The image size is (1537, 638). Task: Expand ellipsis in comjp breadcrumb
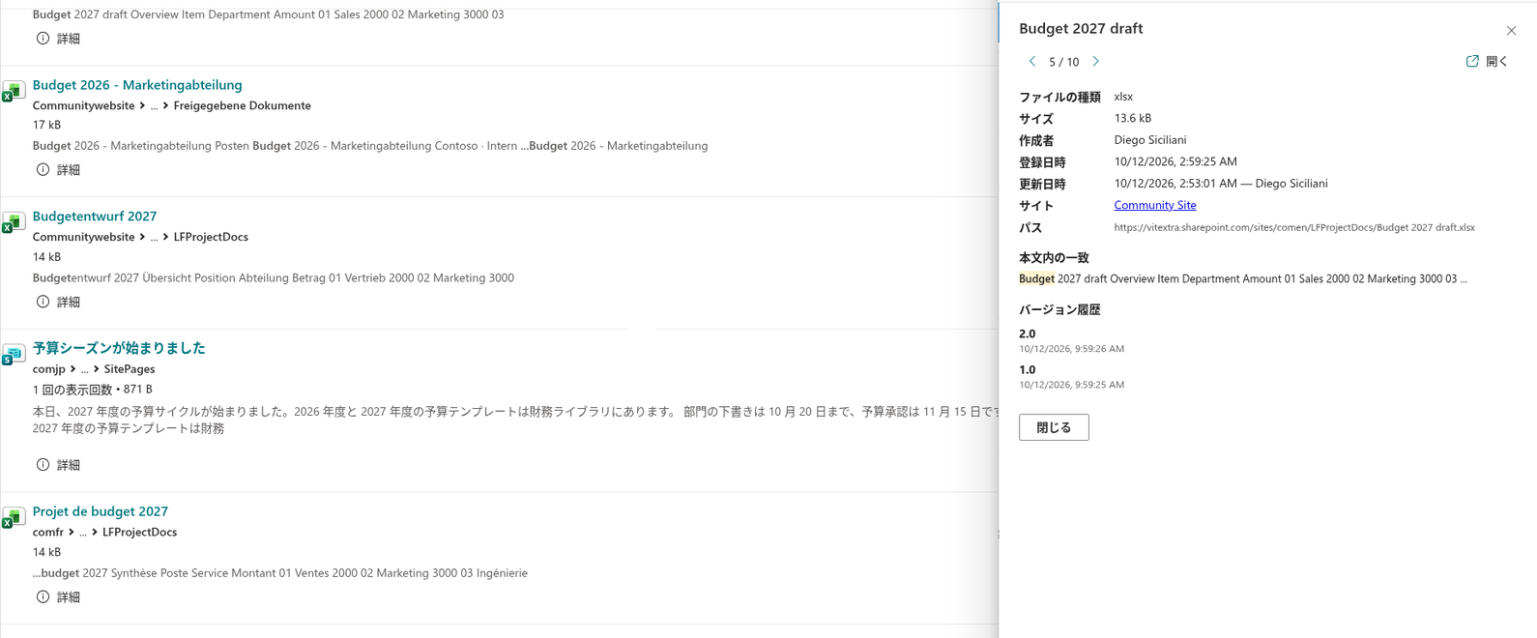84,369
